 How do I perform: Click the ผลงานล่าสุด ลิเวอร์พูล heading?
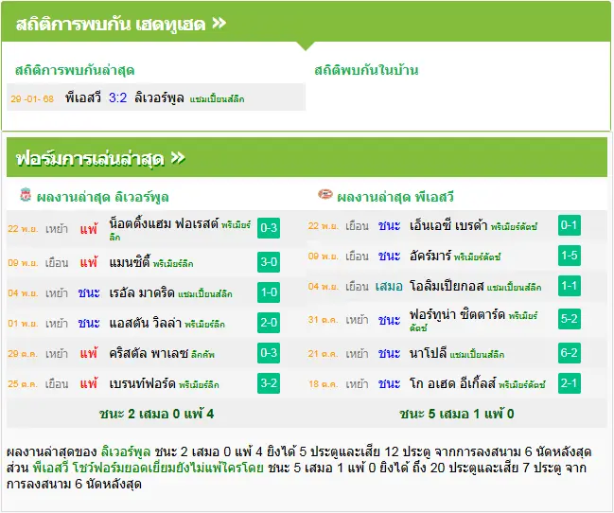point(102,197)
